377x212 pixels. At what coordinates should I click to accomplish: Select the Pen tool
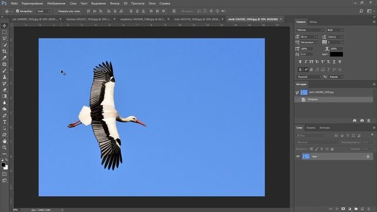tap(4, 115)
